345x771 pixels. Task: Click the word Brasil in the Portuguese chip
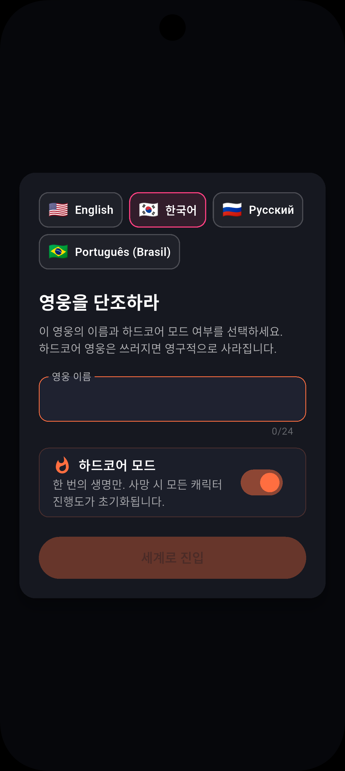[x=151, y=252]
